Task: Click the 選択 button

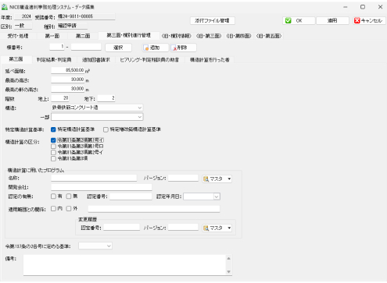Action: point(118,48)
